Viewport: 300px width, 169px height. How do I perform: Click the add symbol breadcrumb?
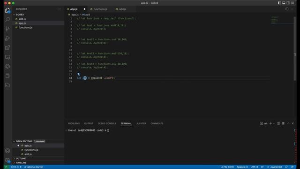pos(86,15)
